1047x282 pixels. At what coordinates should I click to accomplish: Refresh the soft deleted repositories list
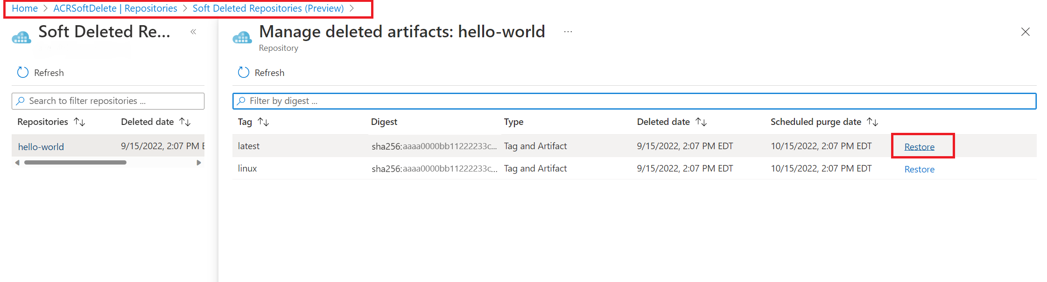coord(41,73)
